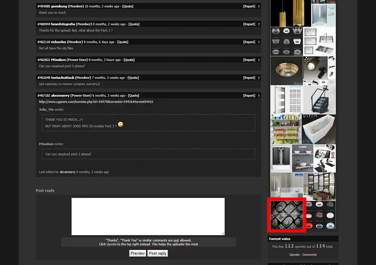Downvote the torrent in Torrent votes panel

310,254
